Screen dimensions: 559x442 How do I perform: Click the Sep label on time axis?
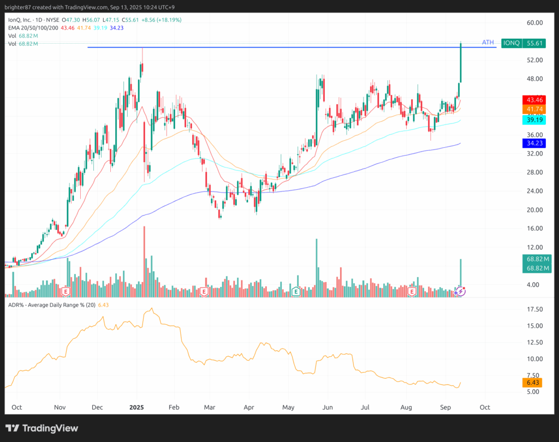(x=445, y=407)
